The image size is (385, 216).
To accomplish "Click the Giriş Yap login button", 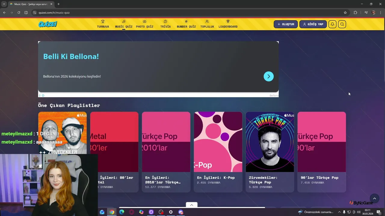I will (313, 24).
